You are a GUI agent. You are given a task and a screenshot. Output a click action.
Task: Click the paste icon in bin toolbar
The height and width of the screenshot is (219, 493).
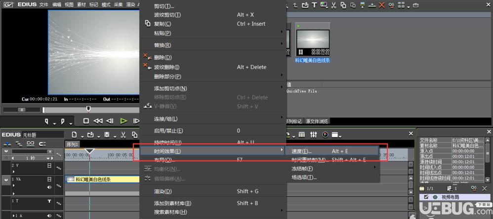[353, 5]
